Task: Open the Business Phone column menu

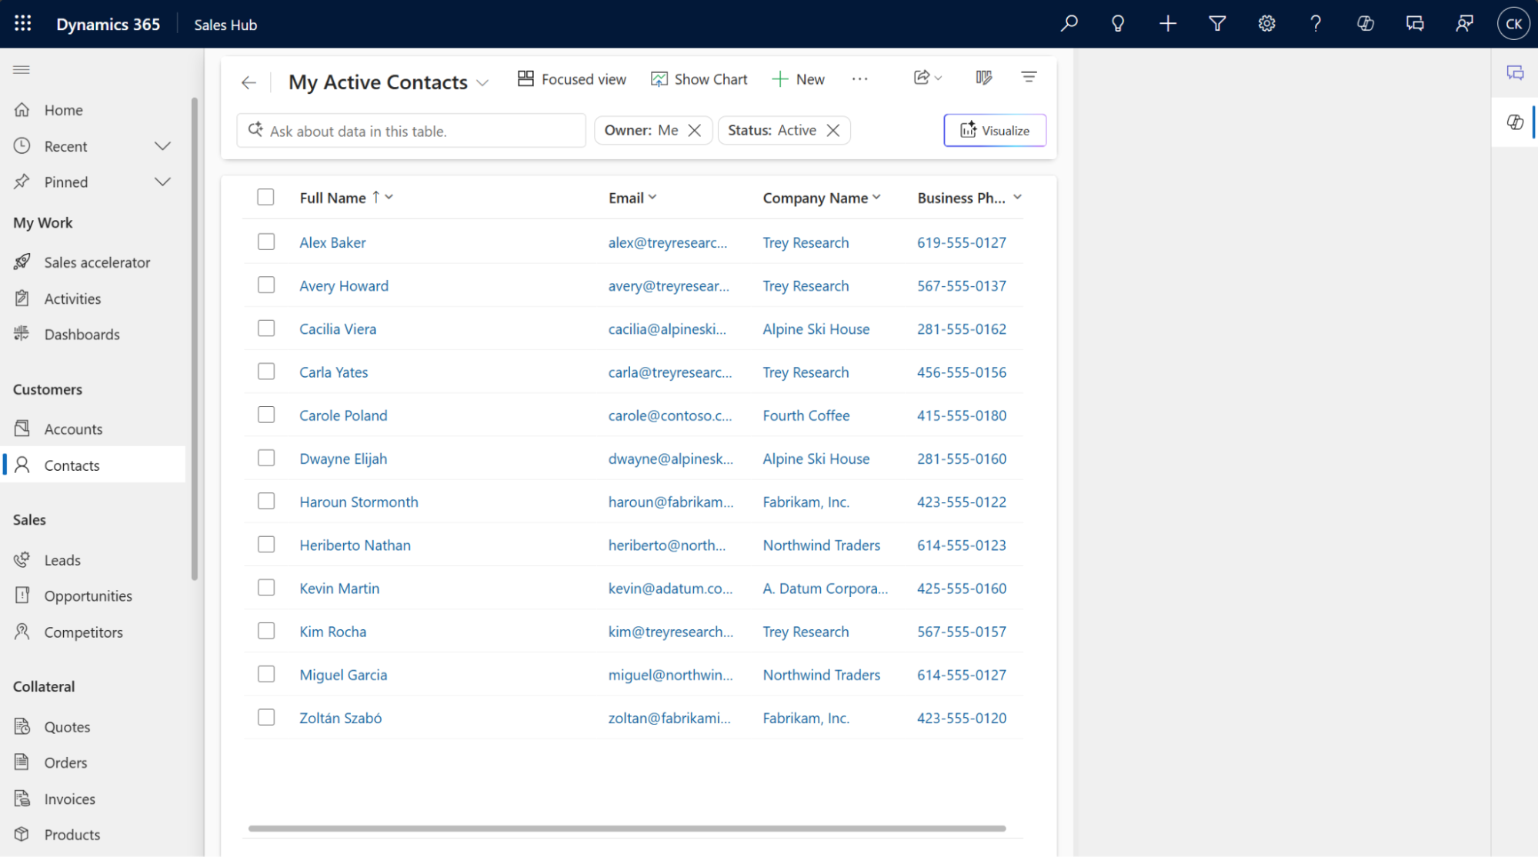Action: [1017, 198]
